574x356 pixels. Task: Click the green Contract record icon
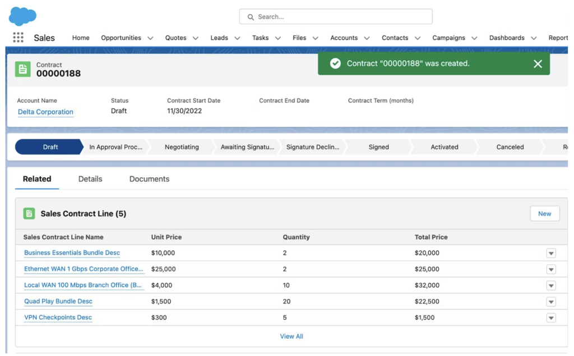(23, 69)
